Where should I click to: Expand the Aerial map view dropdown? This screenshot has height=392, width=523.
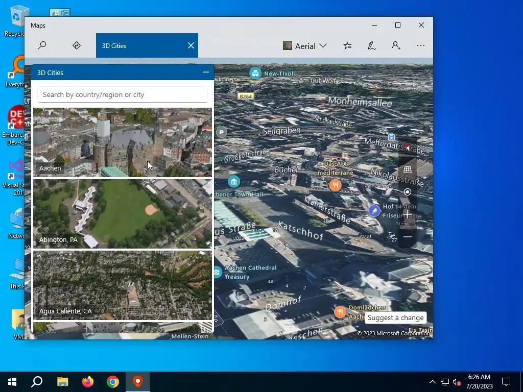(305, 45)
